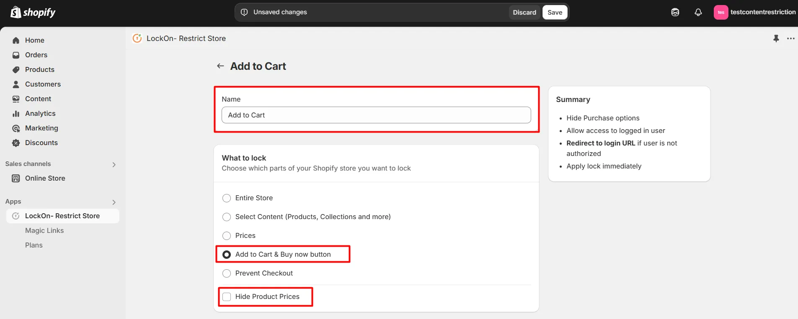Click the Customers person icon
Image resolution: width=798 pixels, height=319 pixels.
point(16,84)
